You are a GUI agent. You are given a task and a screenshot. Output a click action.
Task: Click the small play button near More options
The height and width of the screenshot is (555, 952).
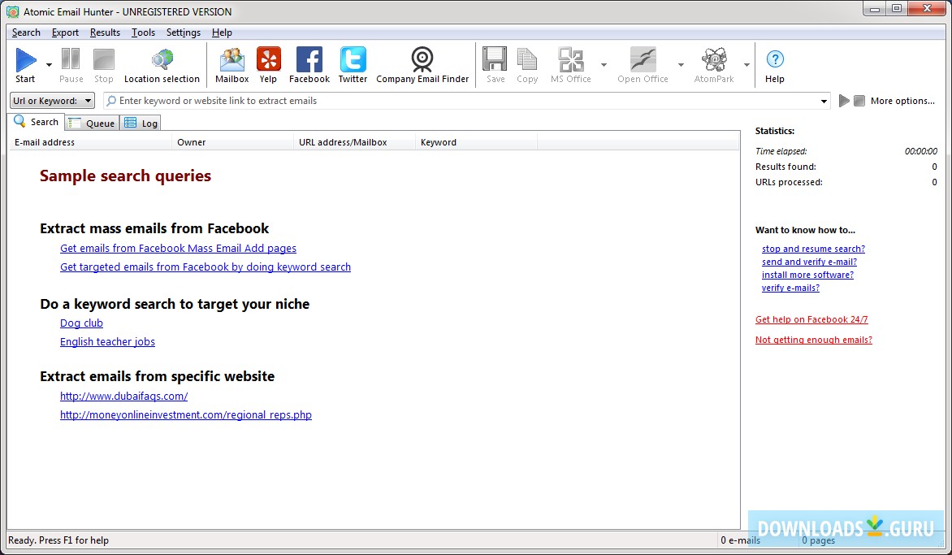tap(844, 101)
